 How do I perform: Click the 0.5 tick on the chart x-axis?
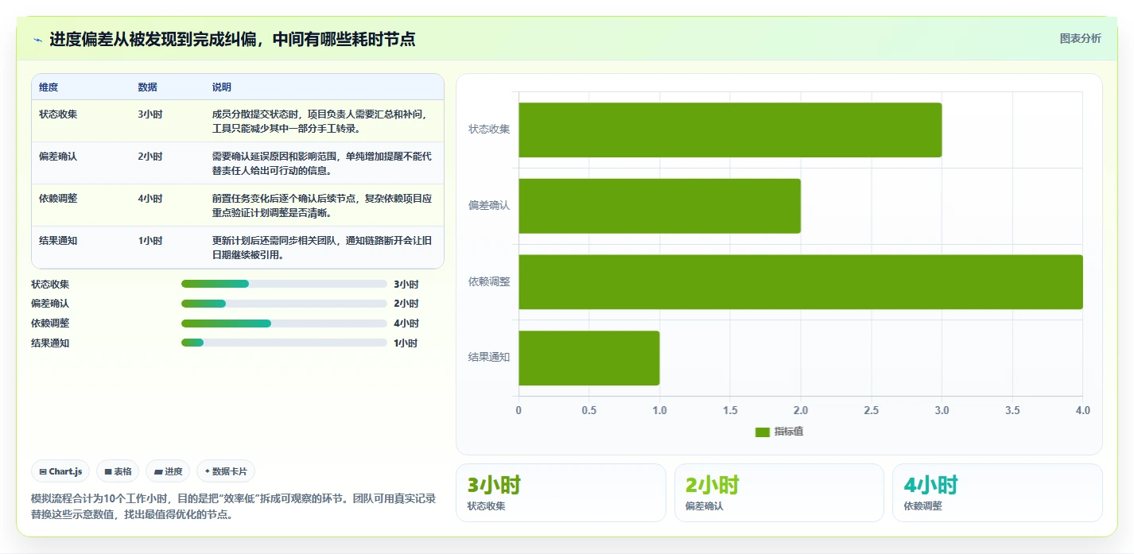point(589,410)
